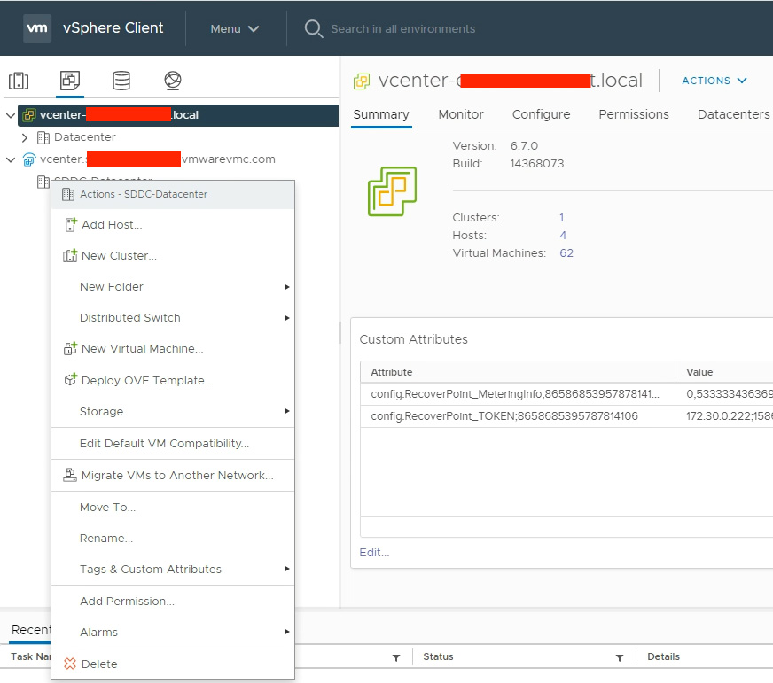Click the Deploy OVF Template icon
This screenshot has height=683, width=773.
(71, 380)
